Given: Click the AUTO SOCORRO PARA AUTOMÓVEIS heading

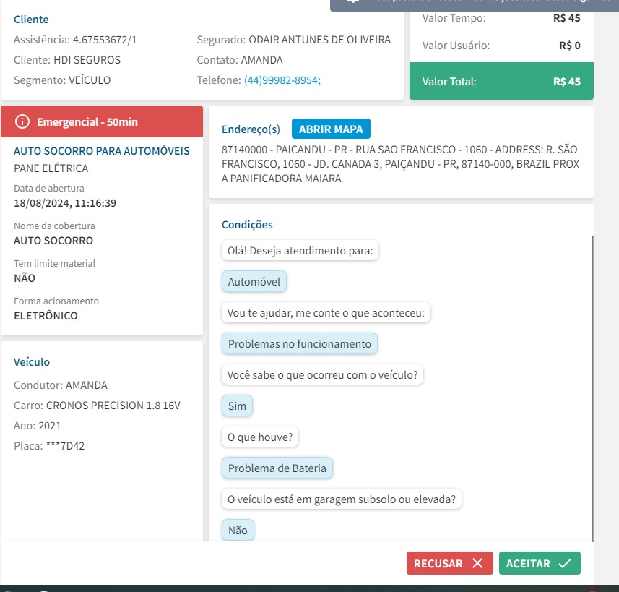Looking at the screenshot, I should pyautogui.click(x=102, y=151).
